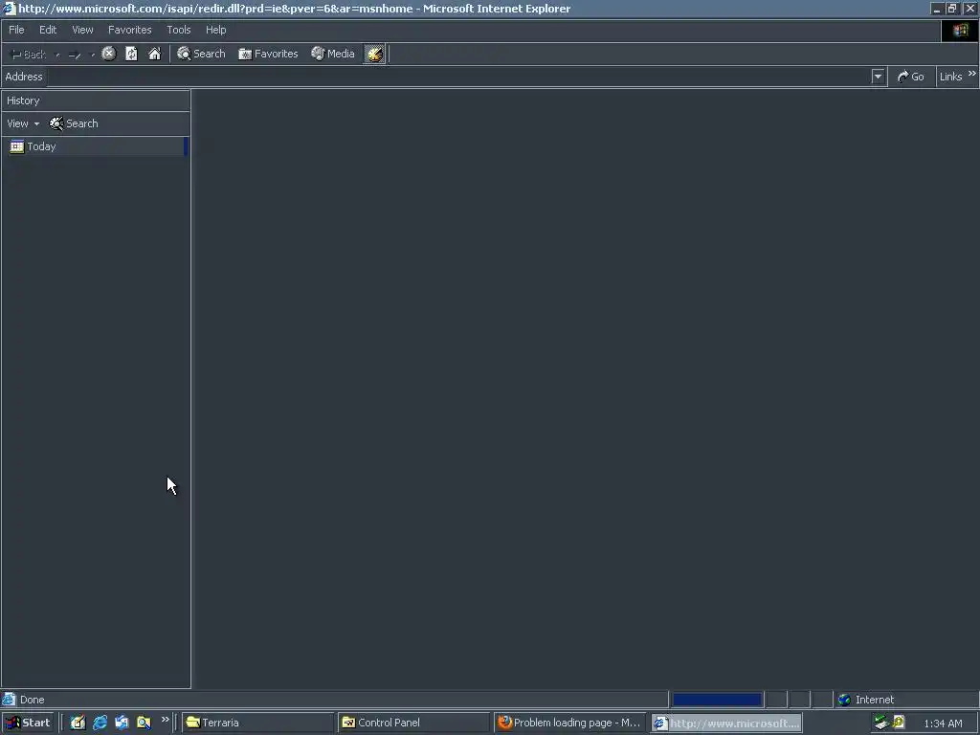The image size is (980, 735).
Task: Click inside the Address bar field
Action: (x=458, y=77)
